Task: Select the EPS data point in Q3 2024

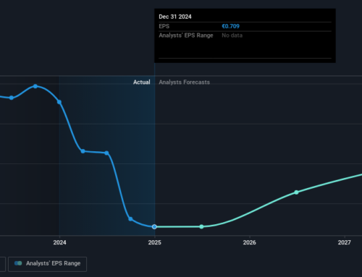Action: pos(130,219)
